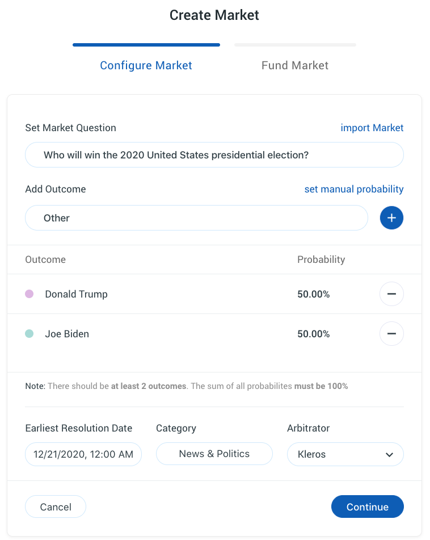Image resolution: width=430 pixels, height=540 pixels.
Task: Click the import Market link
Action: tap(372, 128)
